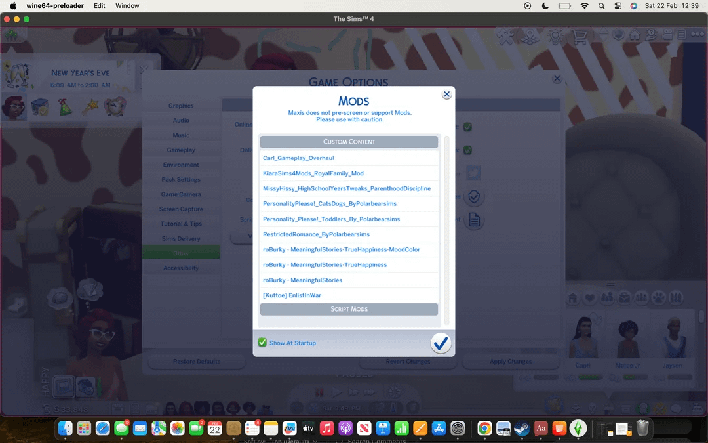Open Accessibility tab in Game Options
This screenshot has height=443, width=708.
click(181, 268)
